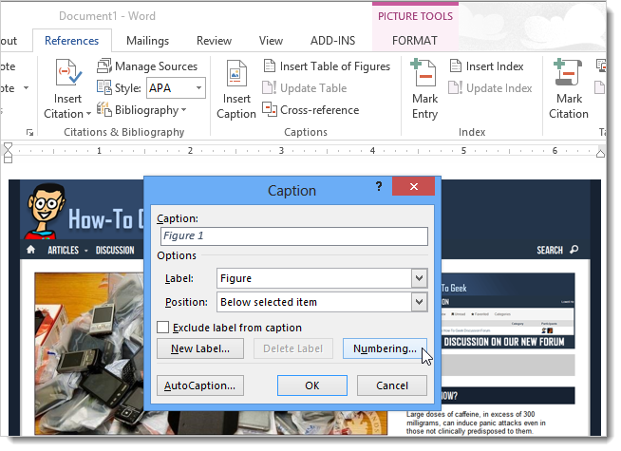The width and height of the screenshot is (621, 451).
Task: Click the AutoCaption button
Action: pyautogui.click(x=200, y=385)
